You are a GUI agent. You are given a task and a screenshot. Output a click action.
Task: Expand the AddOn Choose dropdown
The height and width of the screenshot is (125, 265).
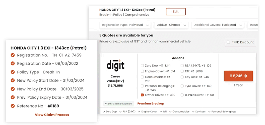(171, 25)
